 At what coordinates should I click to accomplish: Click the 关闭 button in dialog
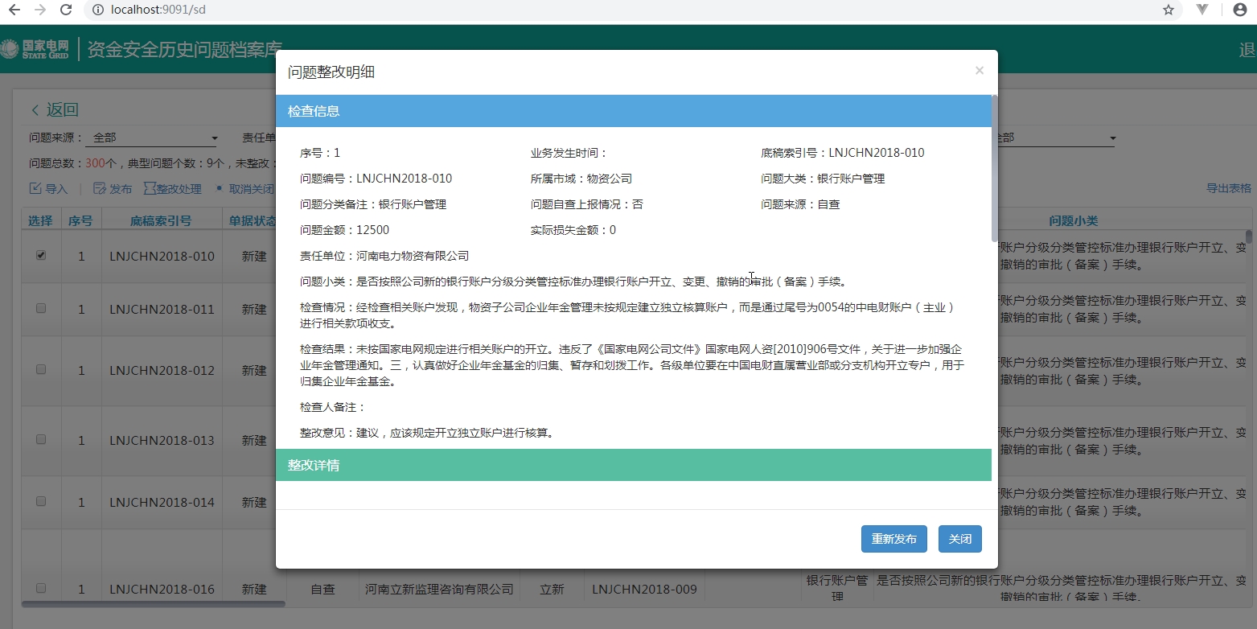click(960, 539)
